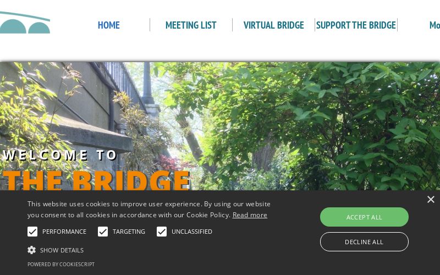The width and height of the screenshot is (440, 275).
Task: Close the cookie banner with X
Action: coord(431,200)
